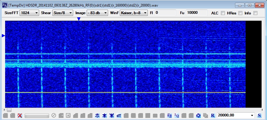
Task: Open the Shear Size/8 dropdown
Action: [x=63, y=13]
